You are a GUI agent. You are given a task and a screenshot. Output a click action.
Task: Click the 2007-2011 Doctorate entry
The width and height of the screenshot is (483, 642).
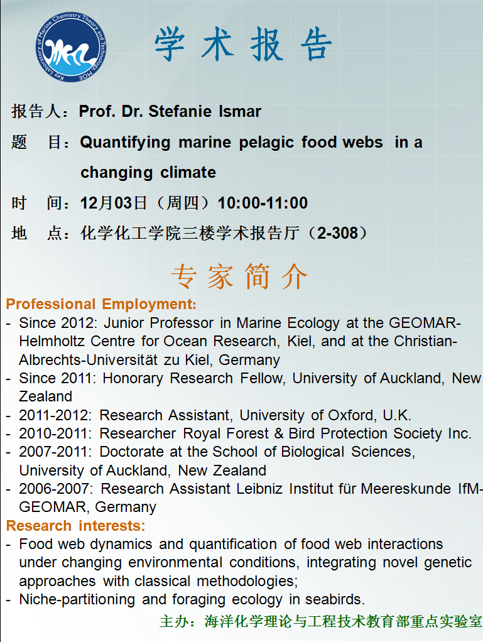point(217,452)
